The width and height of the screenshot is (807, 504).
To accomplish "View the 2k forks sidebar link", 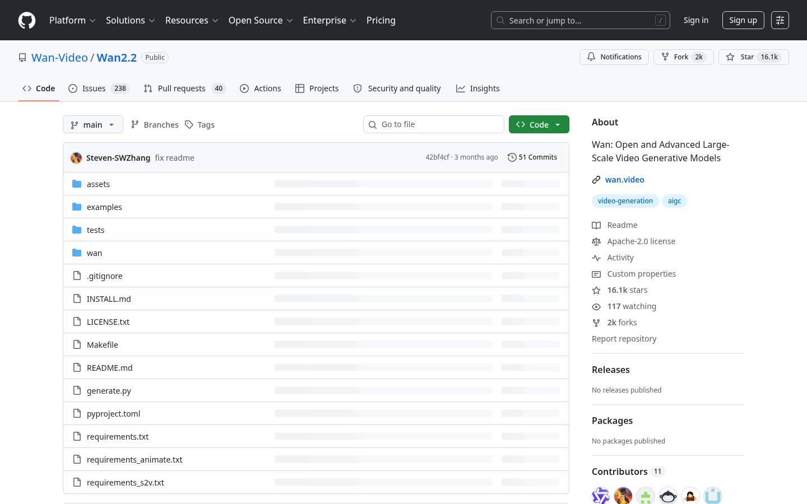I will pos(615,323).
